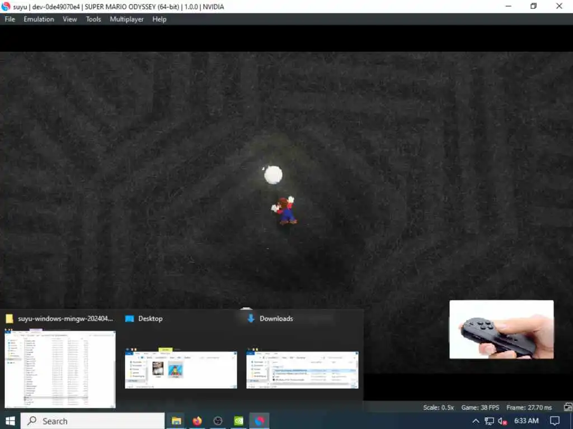
Task: Open File Explorer from the taskbar
Action: (x=176, y=421)
